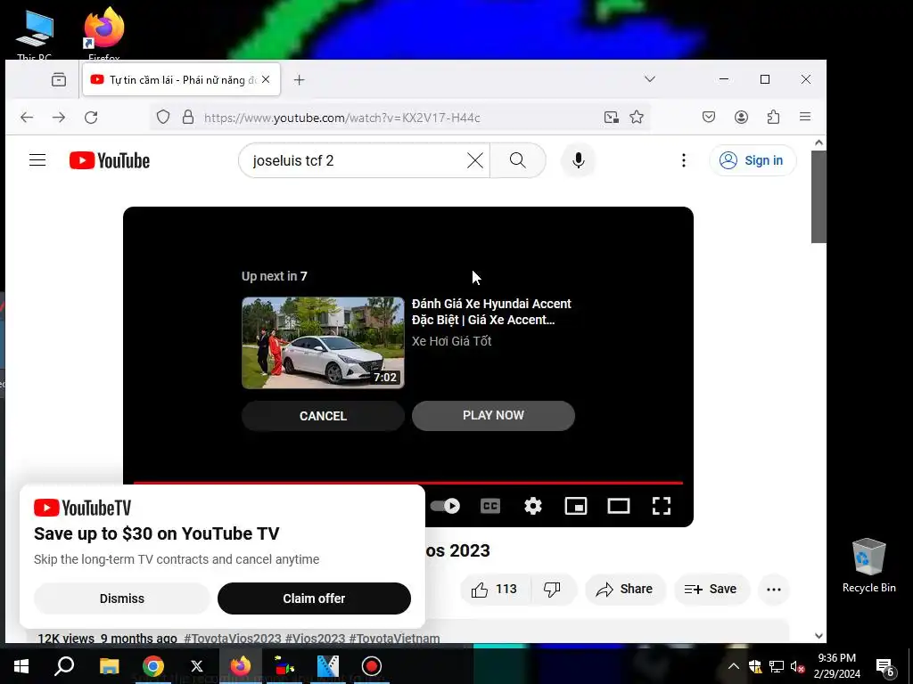The image size is (913, 684).
Task: Dismiss the YouTube TV offer
Action: (121, 598)
